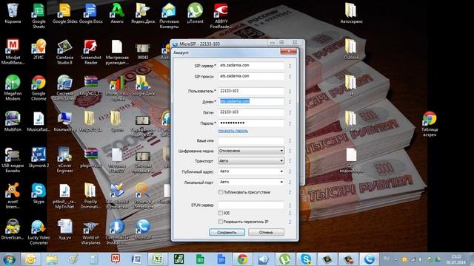Launch avast! Internet Security shortcut
Viewport: 474px width, 266px height.
(13, 196)
